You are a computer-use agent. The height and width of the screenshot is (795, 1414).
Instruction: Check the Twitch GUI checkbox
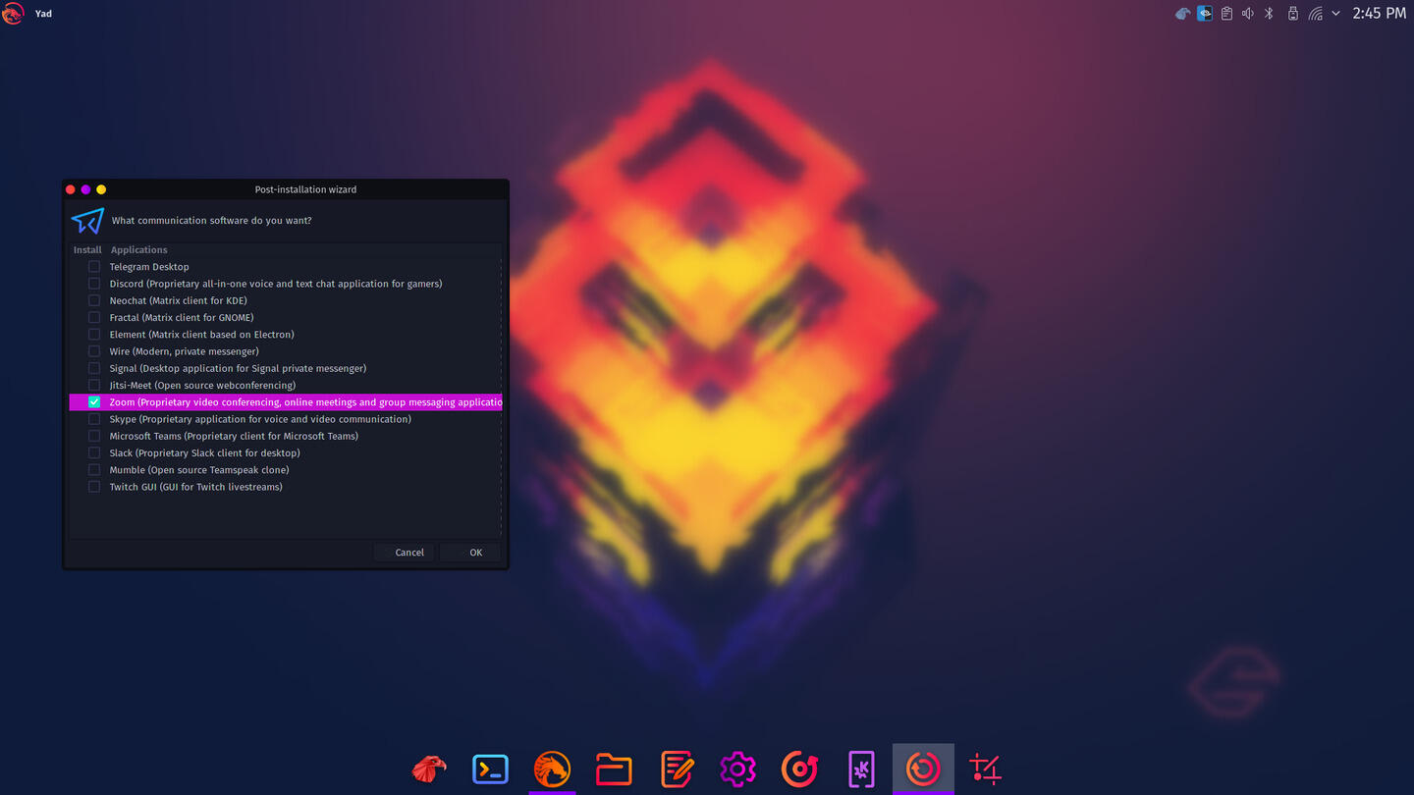(94, 487)
